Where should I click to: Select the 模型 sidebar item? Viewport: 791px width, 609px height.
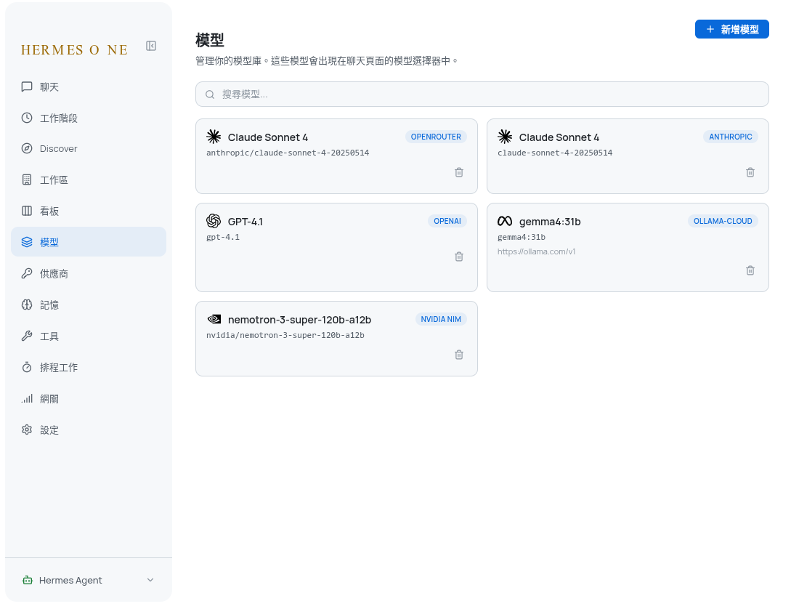point(89,242)
